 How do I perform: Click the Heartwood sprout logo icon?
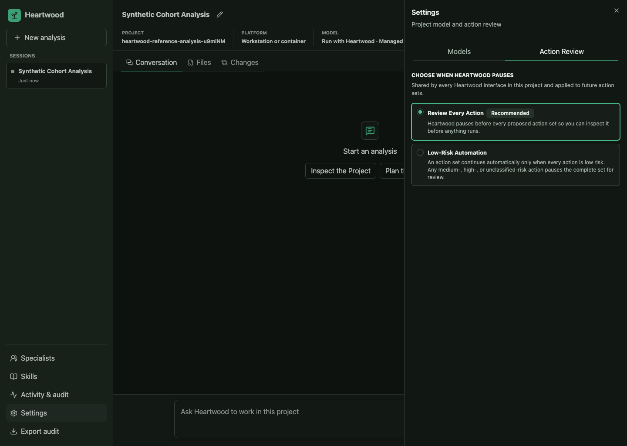click(x=14, y=15)
